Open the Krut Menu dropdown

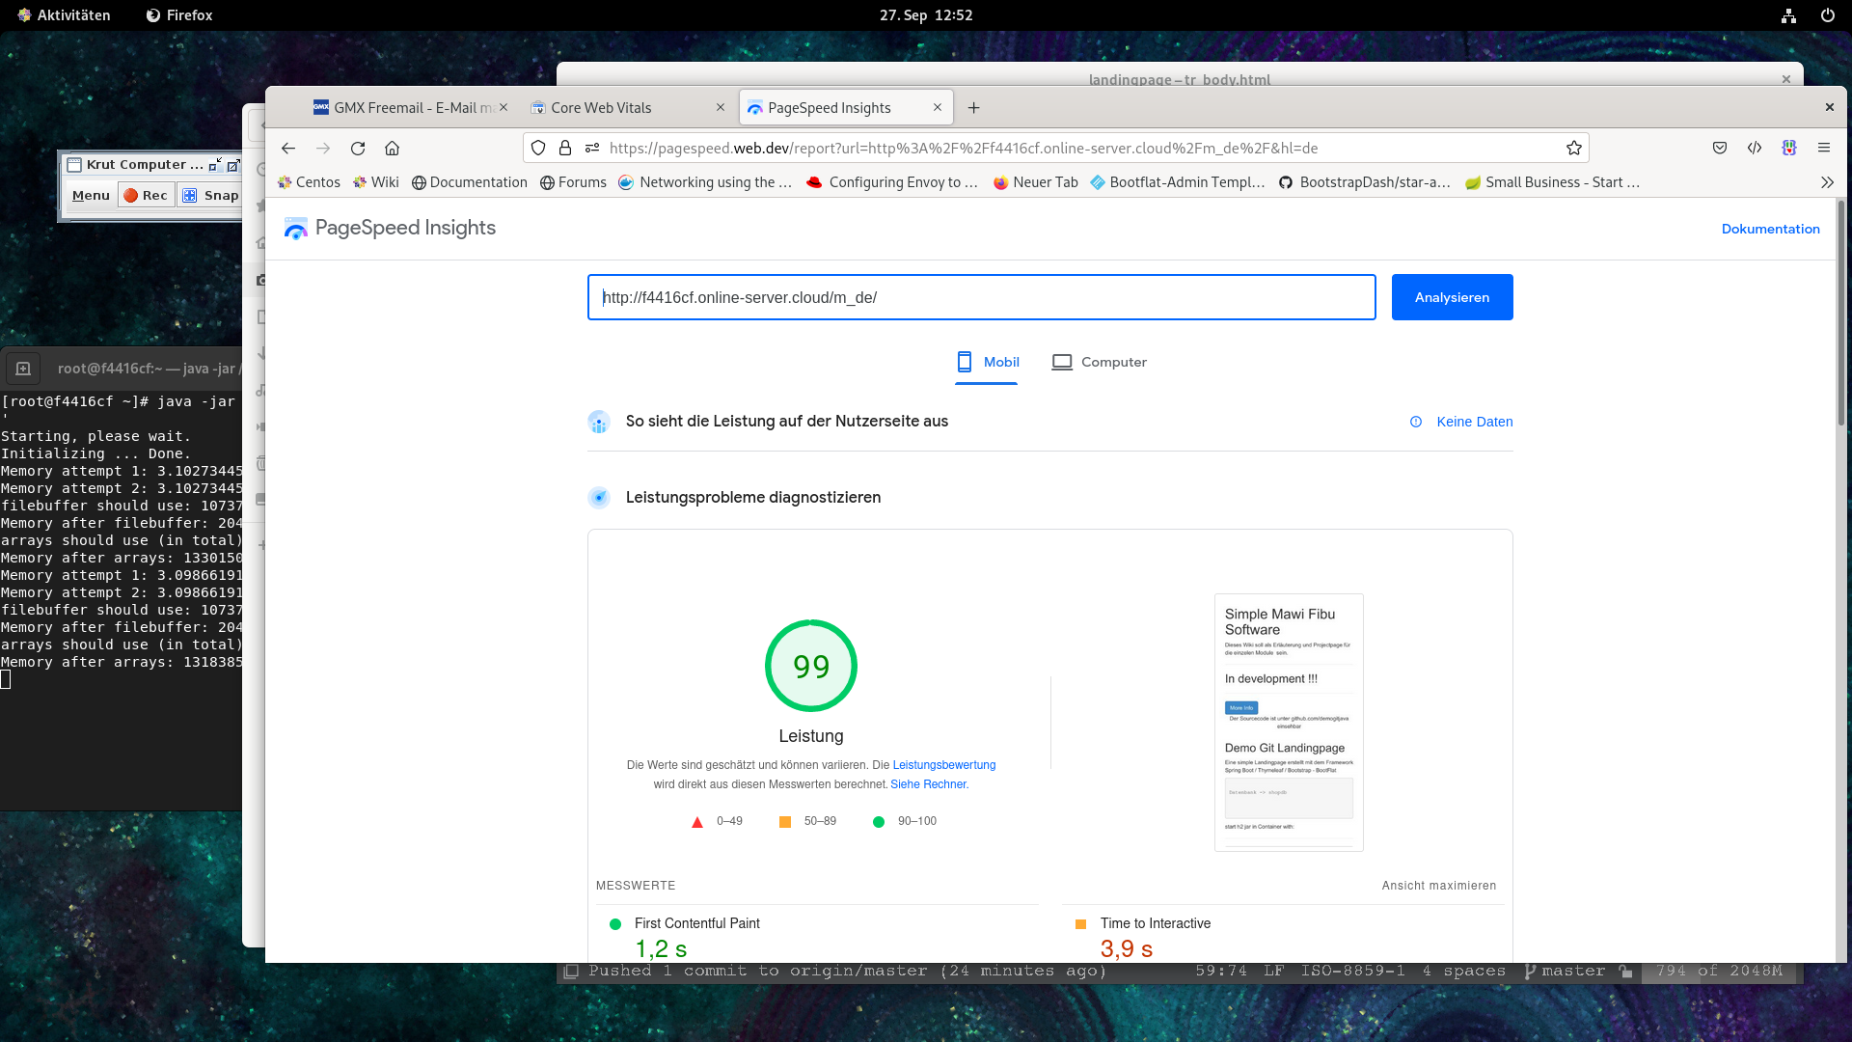(x=91, y=195)
